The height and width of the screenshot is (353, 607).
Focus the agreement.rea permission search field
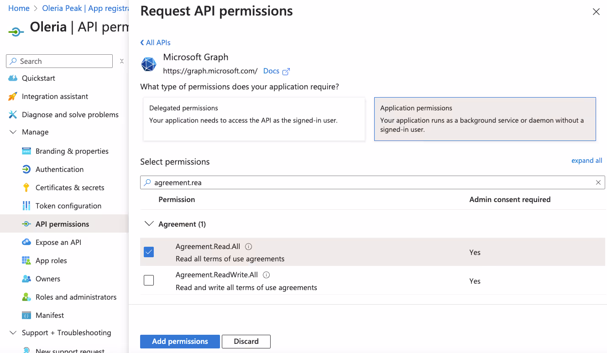[372, 182]
